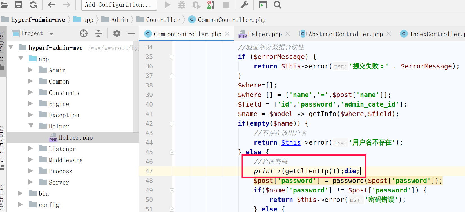Expand the config folder
The image size is (465, 212).
21,204
